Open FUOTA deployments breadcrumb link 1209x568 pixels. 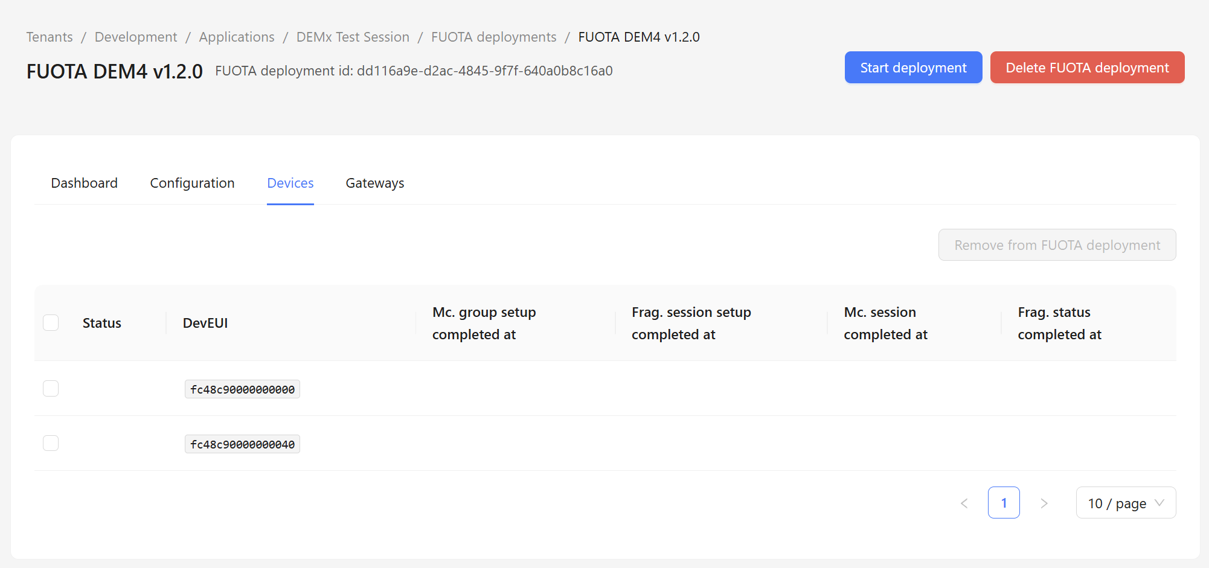[x=494, y=37]
